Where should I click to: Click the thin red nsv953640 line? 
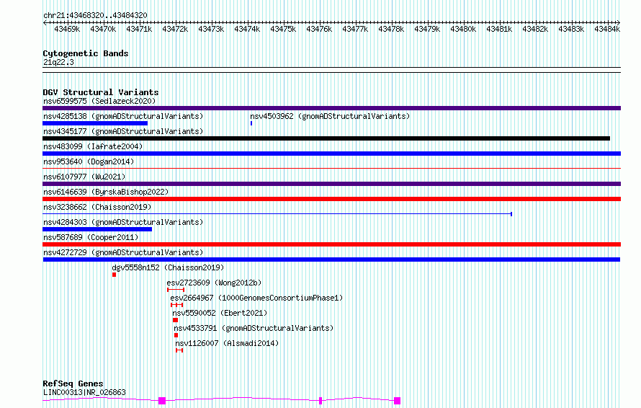click(331, 168)
